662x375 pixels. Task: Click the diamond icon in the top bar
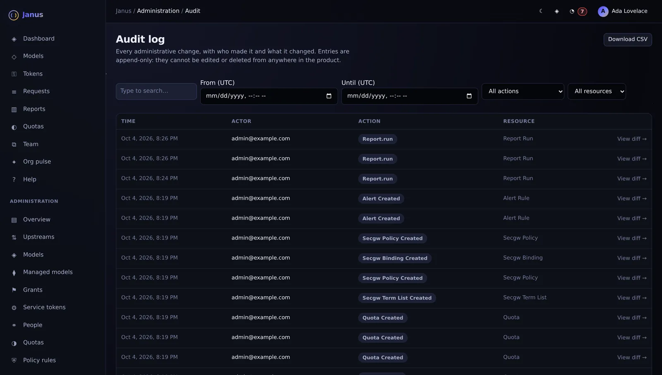(x=556, y=11)
